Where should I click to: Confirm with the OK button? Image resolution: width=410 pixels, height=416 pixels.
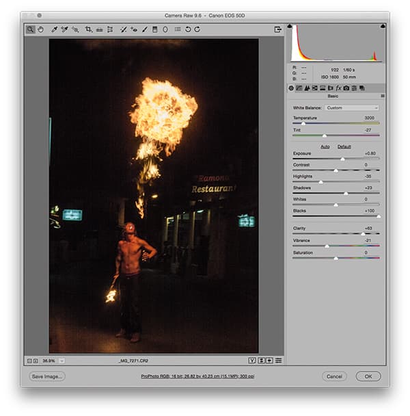coord(368,376)
